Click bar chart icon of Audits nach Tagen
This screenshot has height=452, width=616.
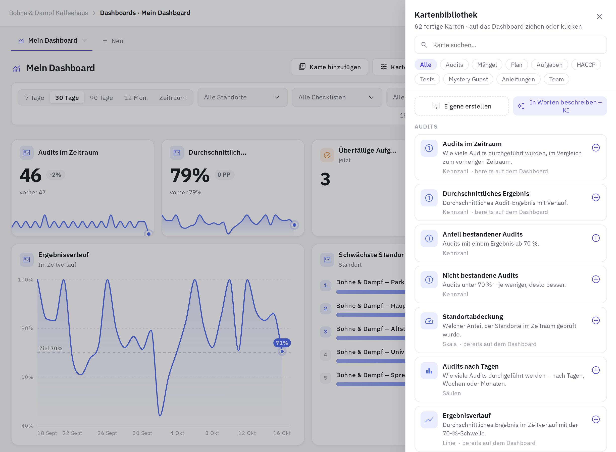click(x=429, y=371)
